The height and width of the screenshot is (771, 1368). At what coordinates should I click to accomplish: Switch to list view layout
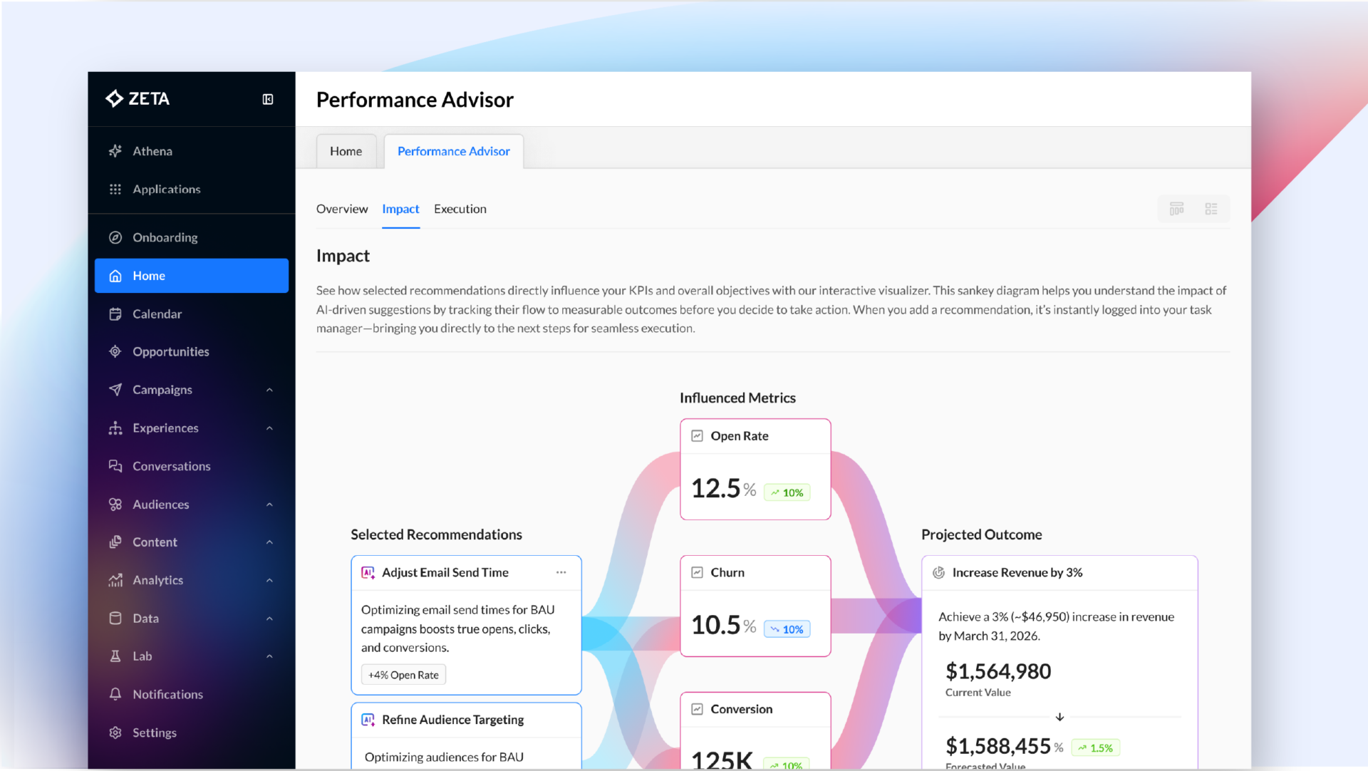tap(1211, 209)
